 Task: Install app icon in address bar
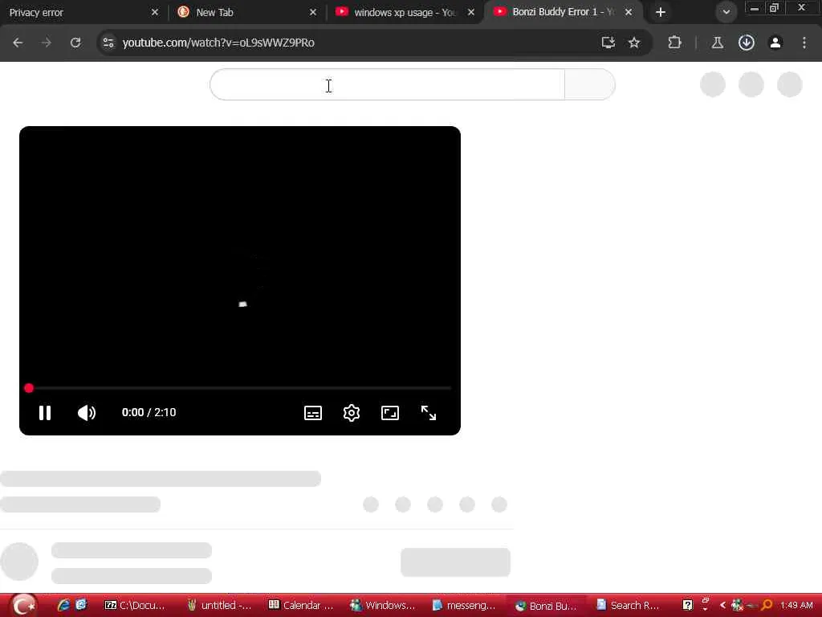tap(608, 43)
